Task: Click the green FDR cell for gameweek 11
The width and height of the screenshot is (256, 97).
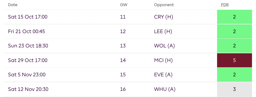Action: tap(234, 17)
